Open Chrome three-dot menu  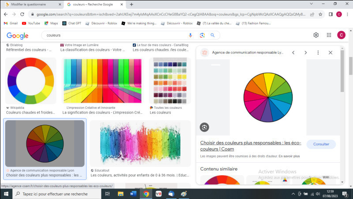[347, 14]
